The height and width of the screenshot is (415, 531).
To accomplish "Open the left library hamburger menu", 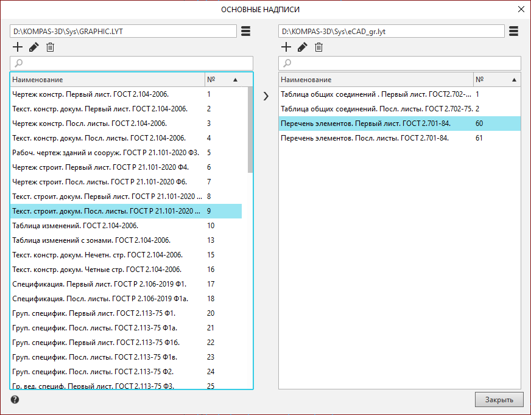I will pos(245,31).
